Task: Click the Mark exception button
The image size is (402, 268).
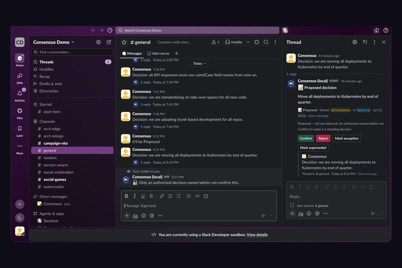Action: (x=347, y=138)
